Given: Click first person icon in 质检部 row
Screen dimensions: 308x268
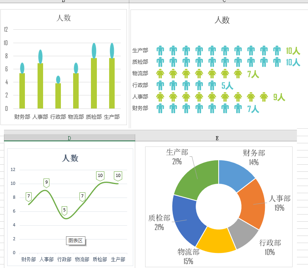Looking at the screenshot, I should click(160, 62).
